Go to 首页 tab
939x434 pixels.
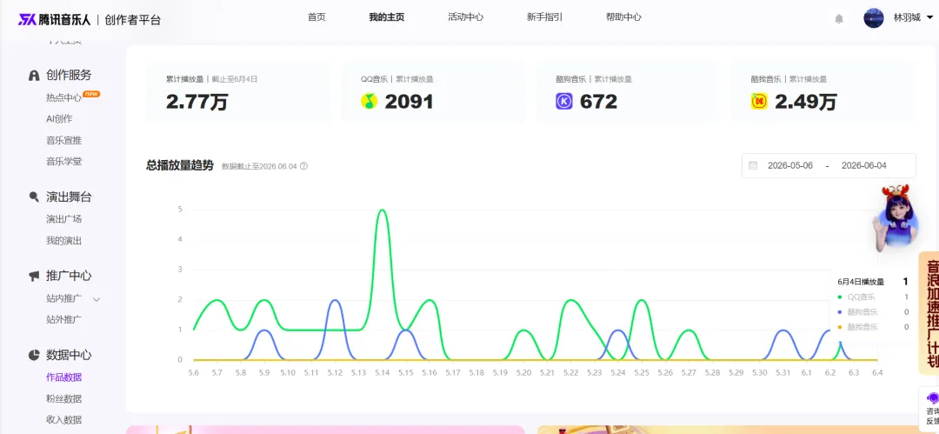tap(316, 17)
